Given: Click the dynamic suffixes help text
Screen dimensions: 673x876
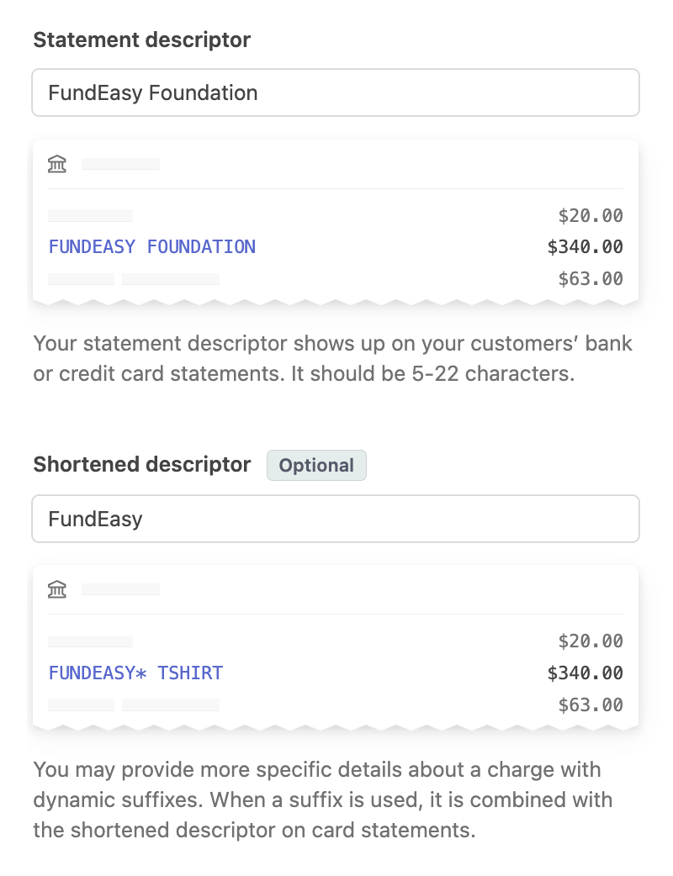Looking at the screenshot, I should tap(322, 799).
